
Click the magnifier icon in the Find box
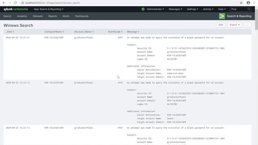249,9
